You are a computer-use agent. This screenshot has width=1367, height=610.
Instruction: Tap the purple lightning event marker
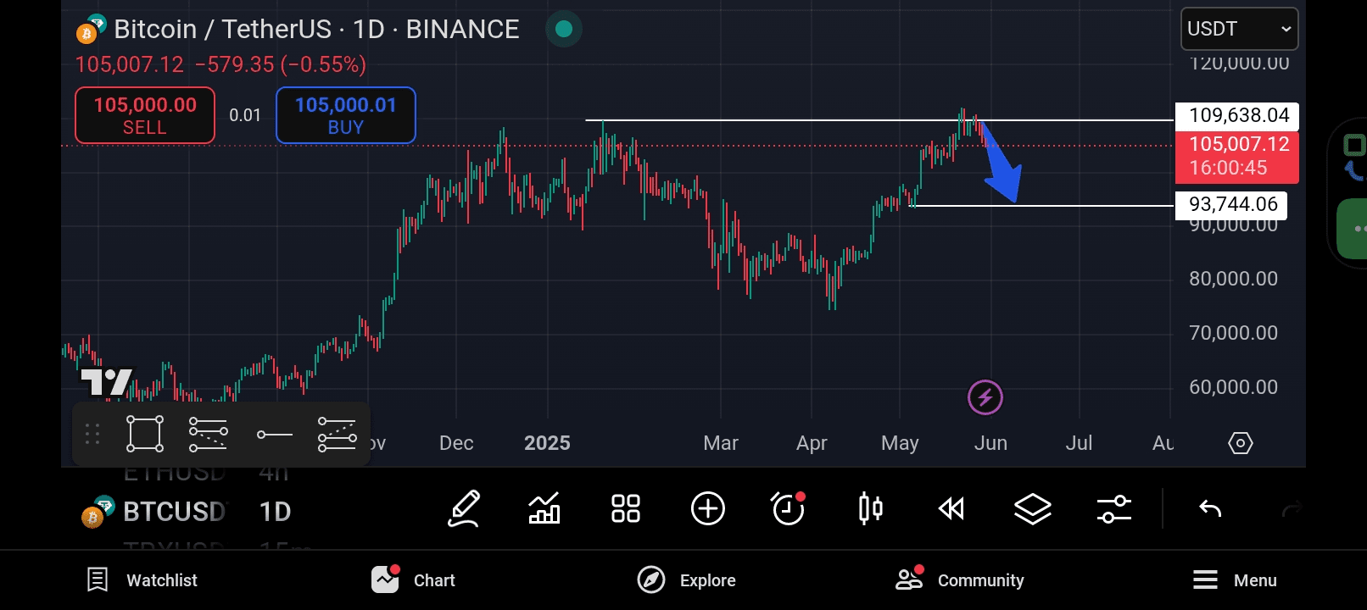(985, 396)
